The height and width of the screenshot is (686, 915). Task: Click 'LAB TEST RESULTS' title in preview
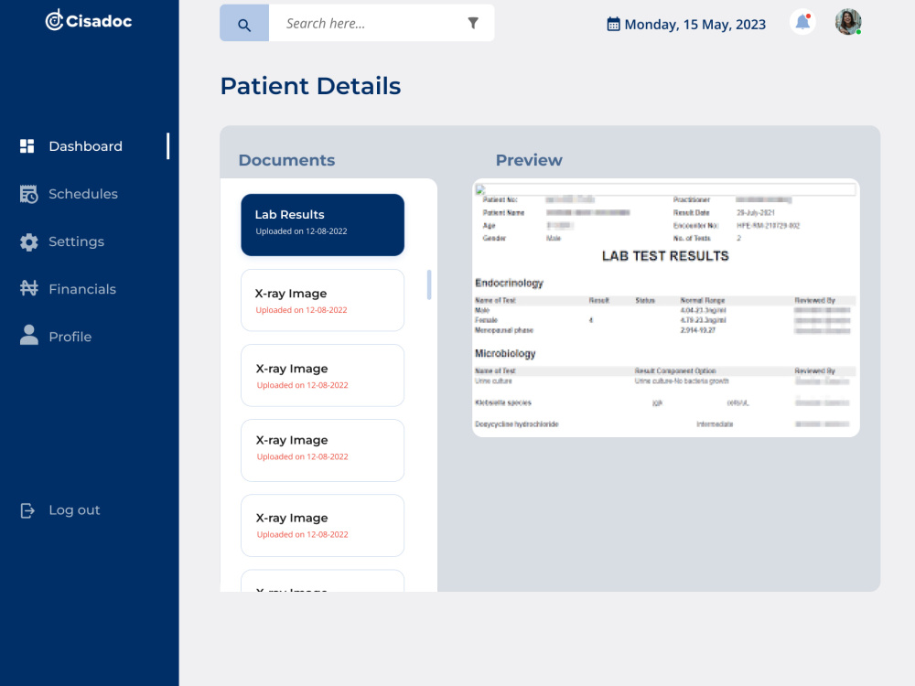(665, 256)
